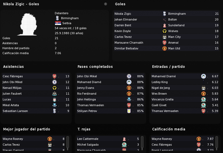Click Nikola Zigic's silhouette portrait
The height and width of the screenshot is (153, 223).
point(28,24)
